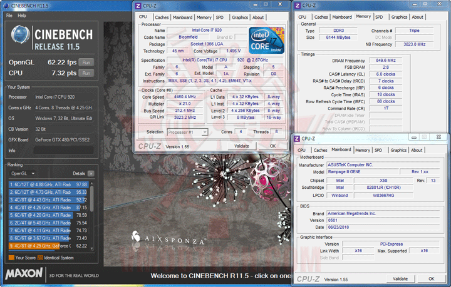Select ranking row 6, 5.48 GHz
The image size is (451, 287).
[48, 223]
